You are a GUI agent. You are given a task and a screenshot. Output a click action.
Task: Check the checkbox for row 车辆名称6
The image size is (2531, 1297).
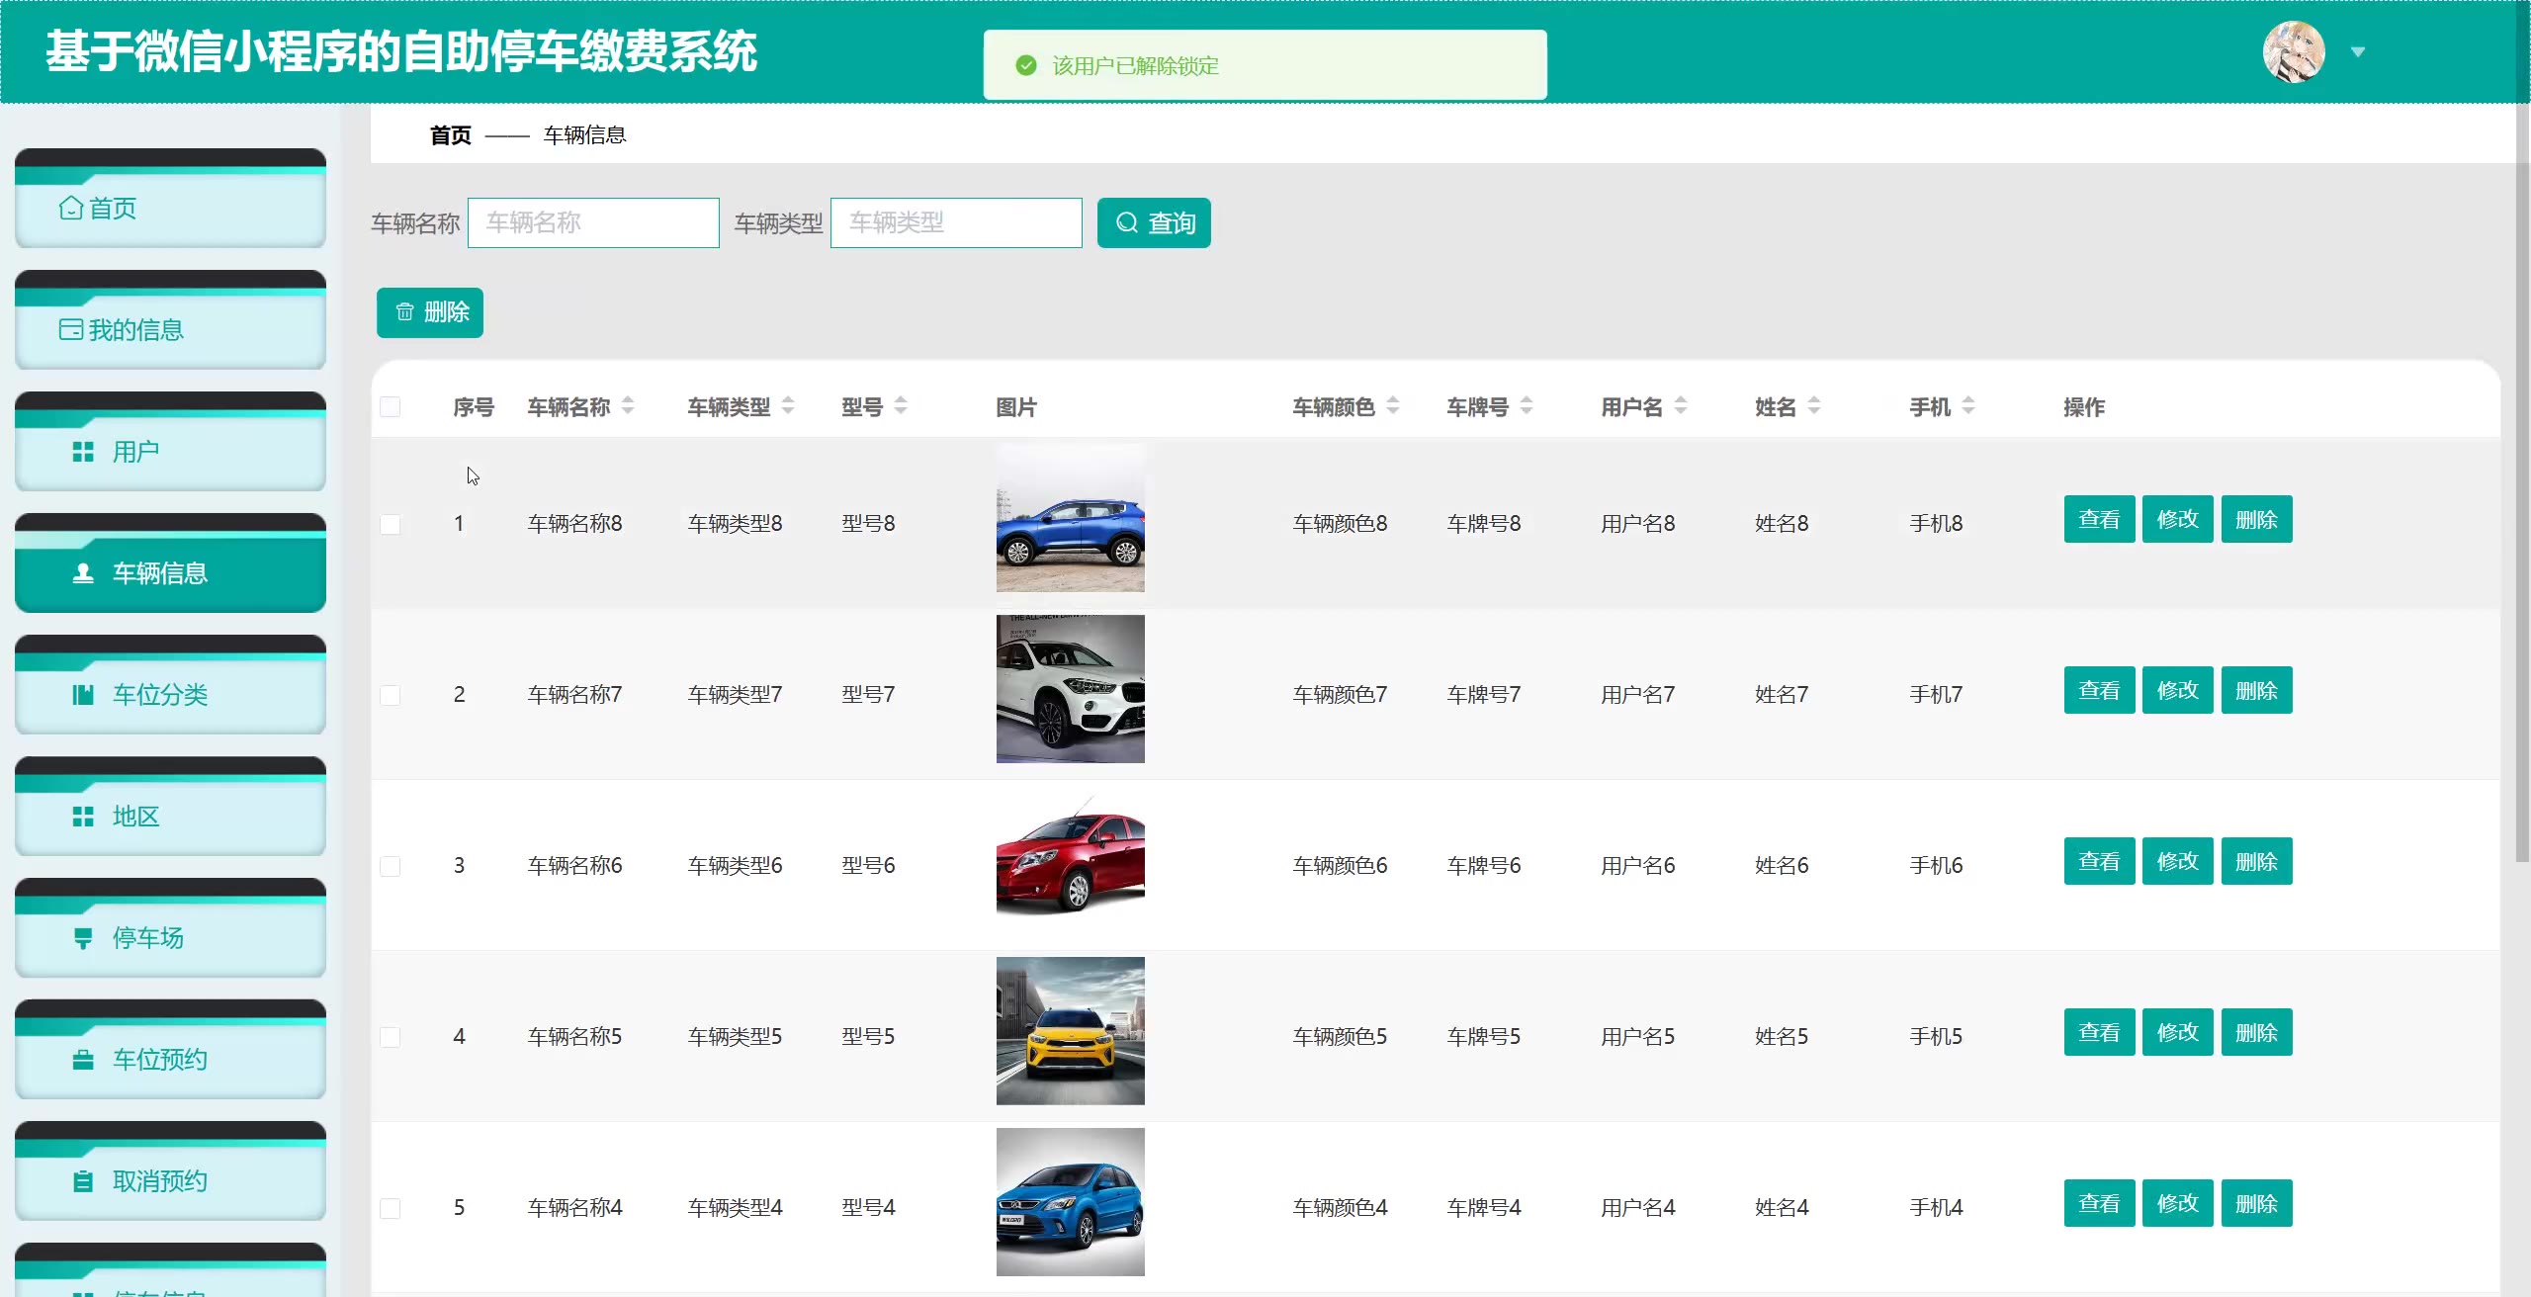[x=391, y=866]
